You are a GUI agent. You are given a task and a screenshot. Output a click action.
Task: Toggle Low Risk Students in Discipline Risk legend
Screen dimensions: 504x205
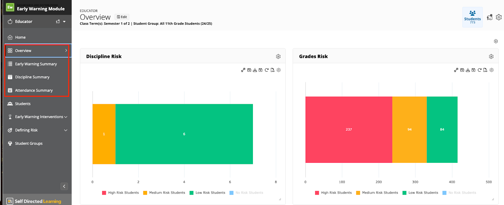208,192
